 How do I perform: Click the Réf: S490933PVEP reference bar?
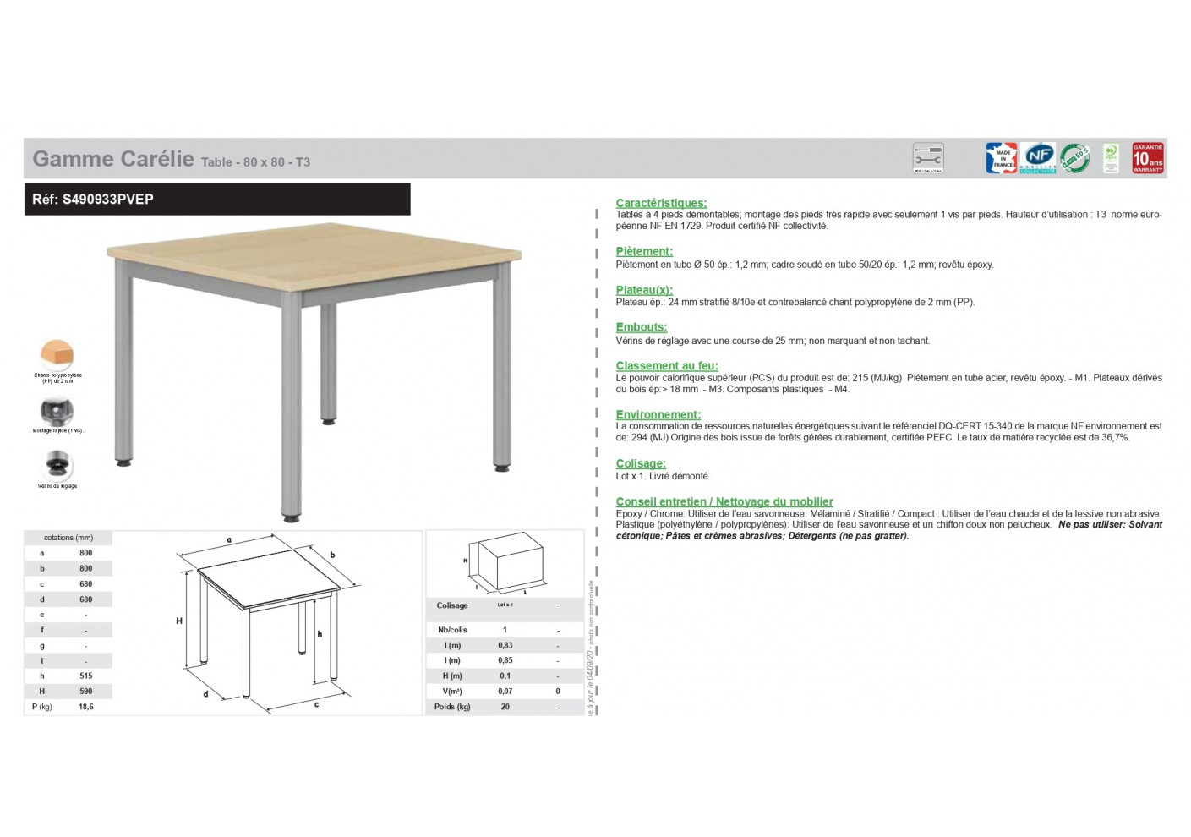click(217, 200)
